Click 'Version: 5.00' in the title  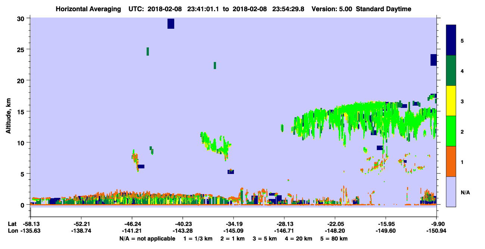point(331,9)
